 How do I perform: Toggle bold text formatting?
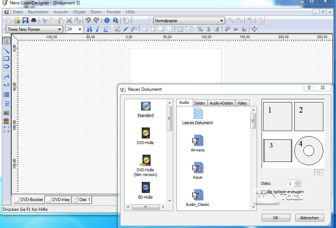pos(90,29)
